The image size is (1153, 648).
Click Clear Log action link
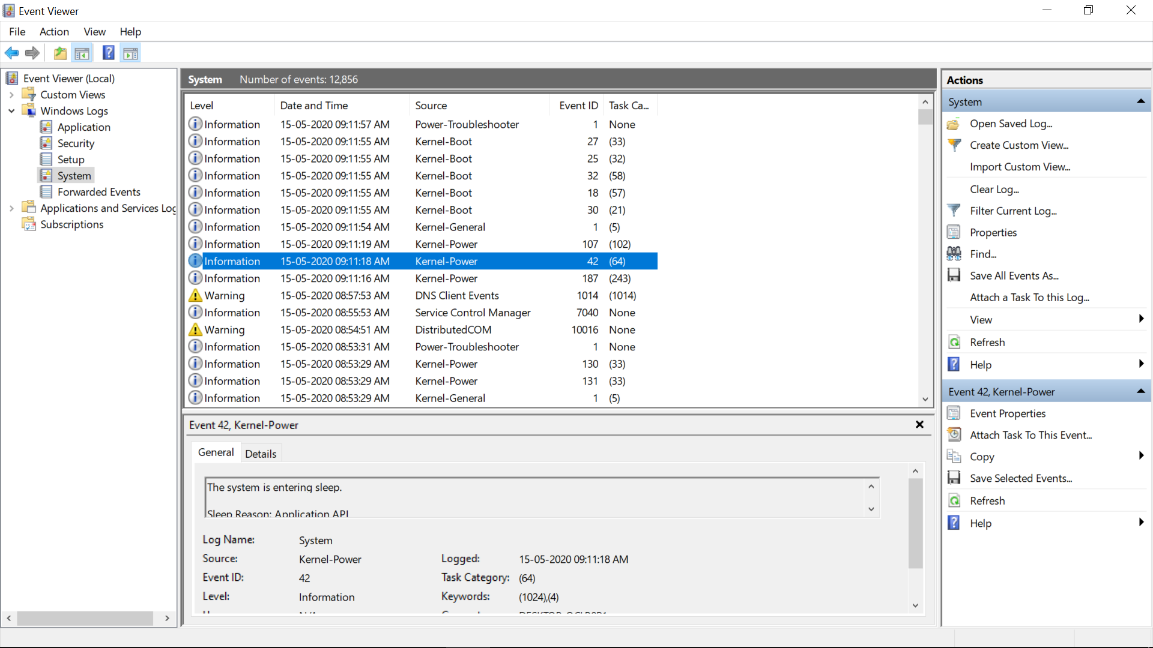click(x=994, y=189)
